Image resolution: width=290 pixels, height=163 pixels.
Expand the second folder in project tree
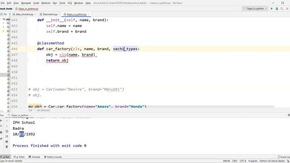[3, 27]
